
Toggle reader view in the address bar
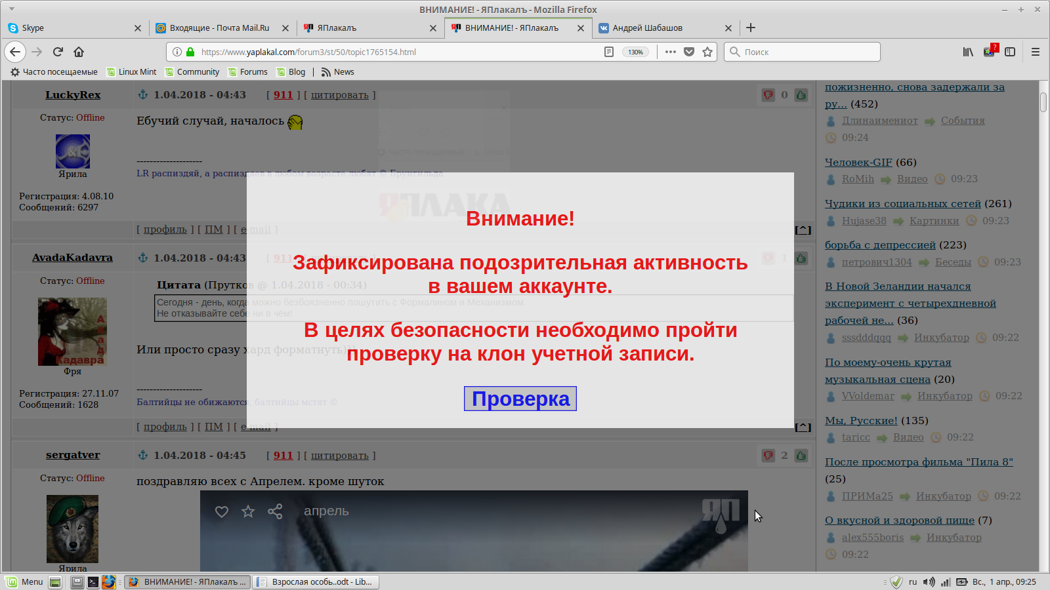click(x=609, y=52)
